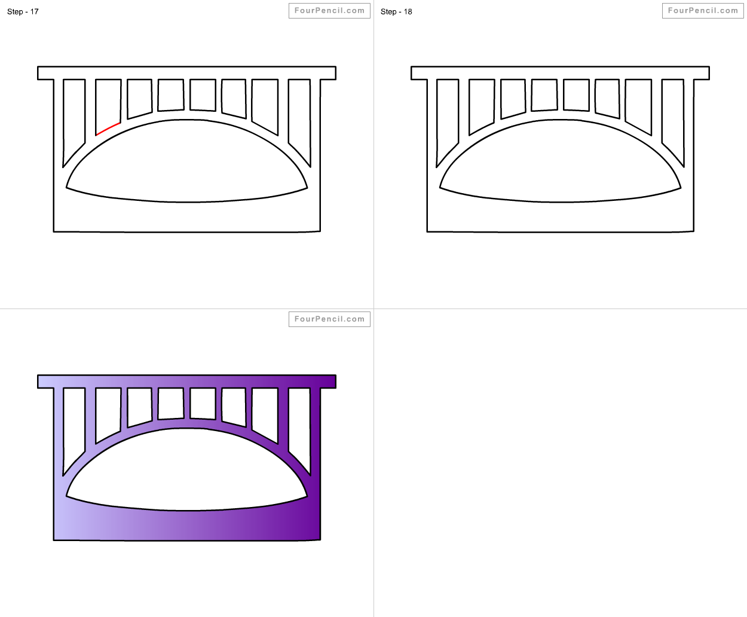Viewport: 747px width, 617px height.
Task: Select the Step - 18 label
Action: [x=396, y=11]
